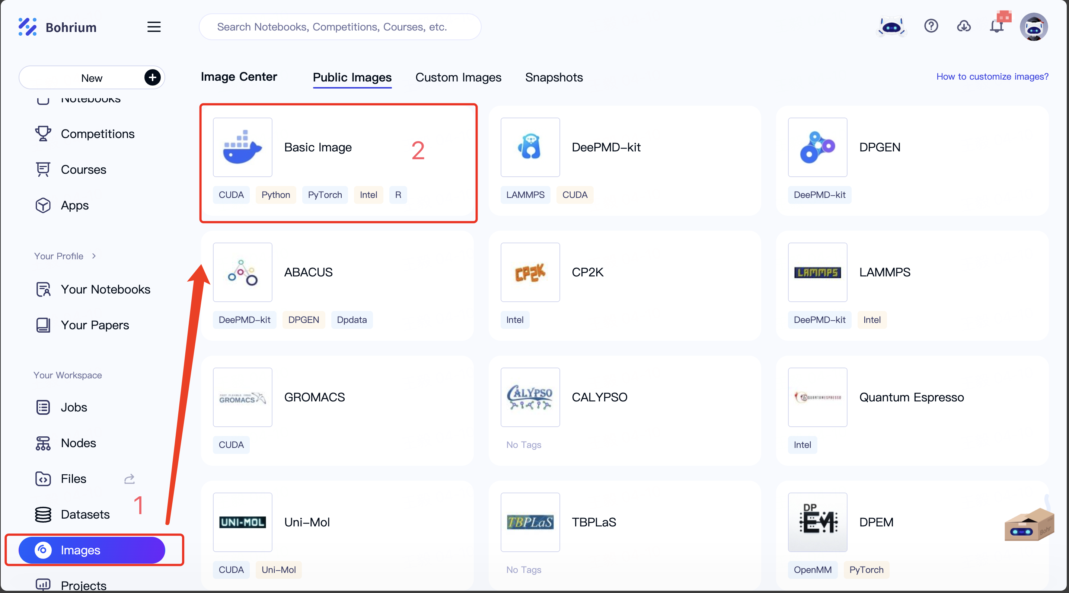
Task: Open the help question mark icon
Action: [931, 26]
